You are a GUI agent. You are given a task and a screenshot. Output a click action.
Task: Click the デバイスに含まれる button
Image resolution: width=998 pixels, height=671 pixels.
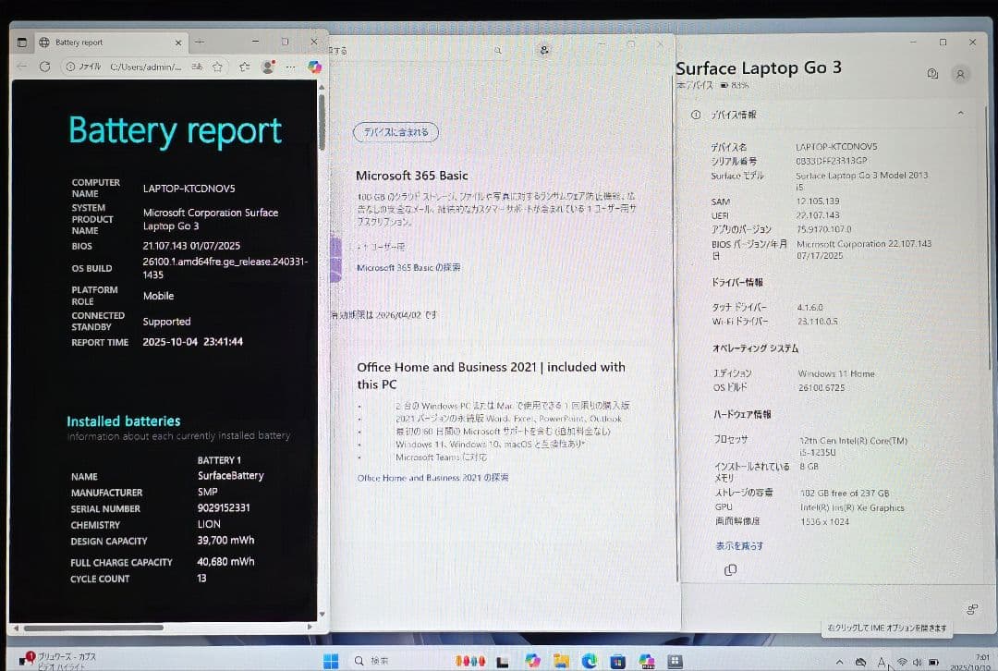tap(396, 132)
